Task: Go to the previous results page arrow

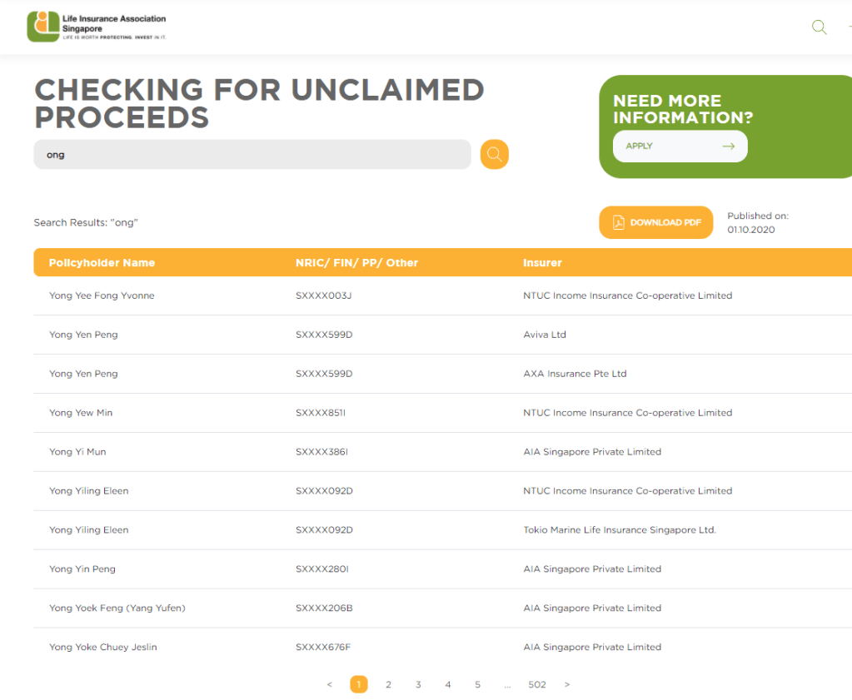Action: pos(330,685)
